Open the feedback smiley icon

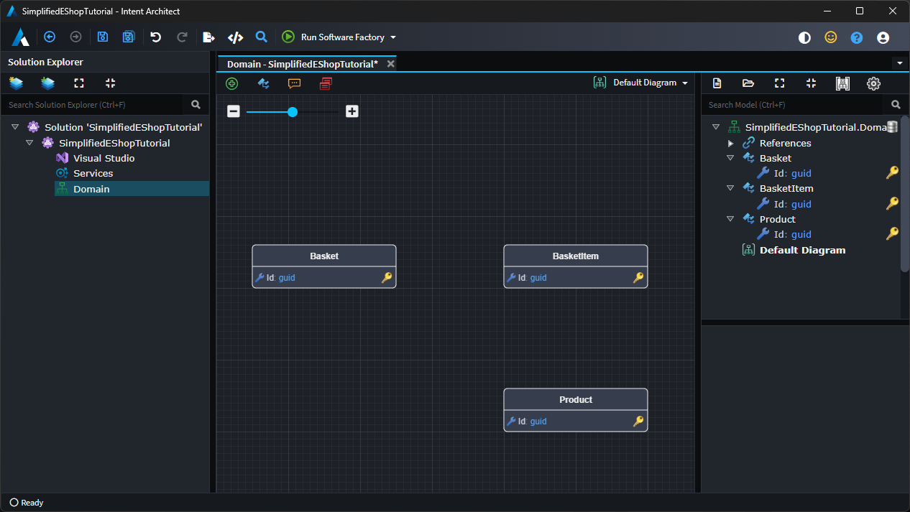point(831,37)
